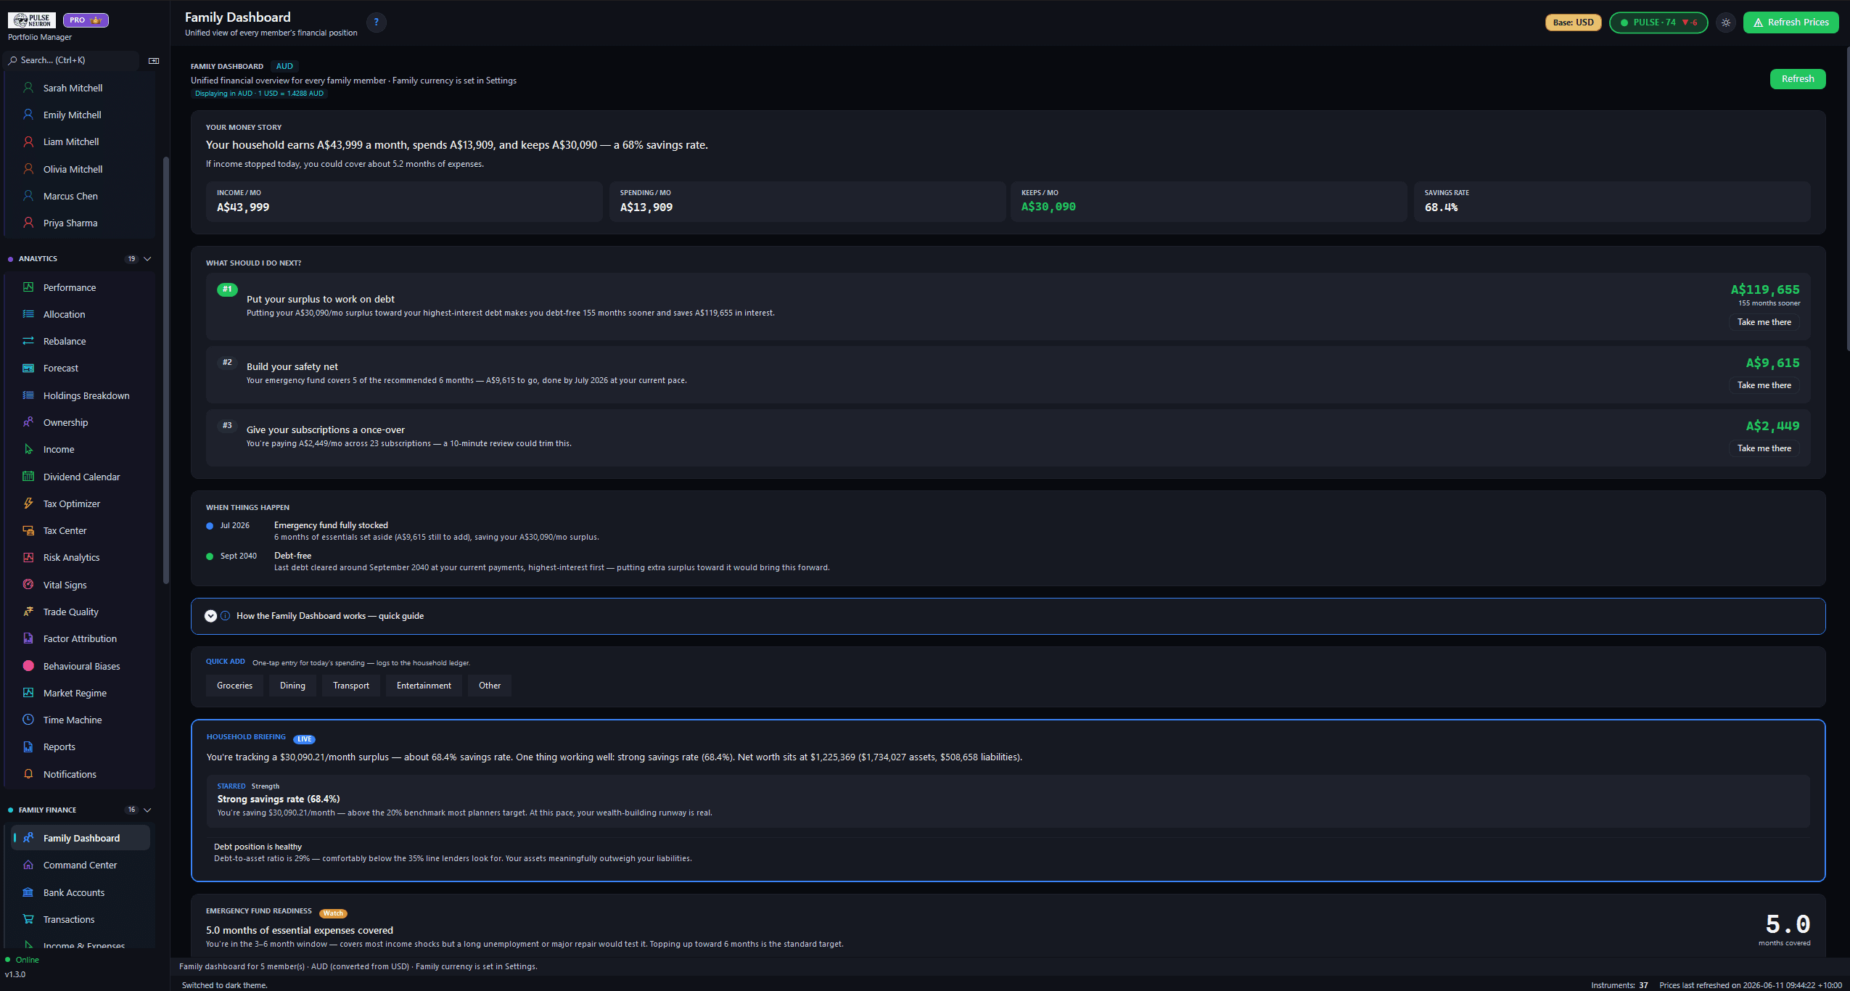Open Bank Accounts building icon
This screenshot has height=991, width=1850.
coord(28,892)
